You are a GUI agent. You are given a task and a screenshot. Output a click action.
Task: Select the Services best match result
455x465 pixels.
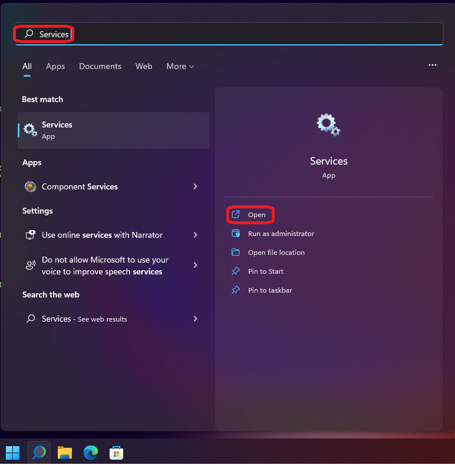[113, 130]
